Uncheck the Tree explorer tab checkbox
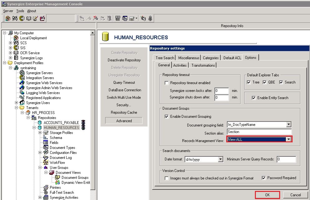The image size is (310, 200). coord(249,82)
